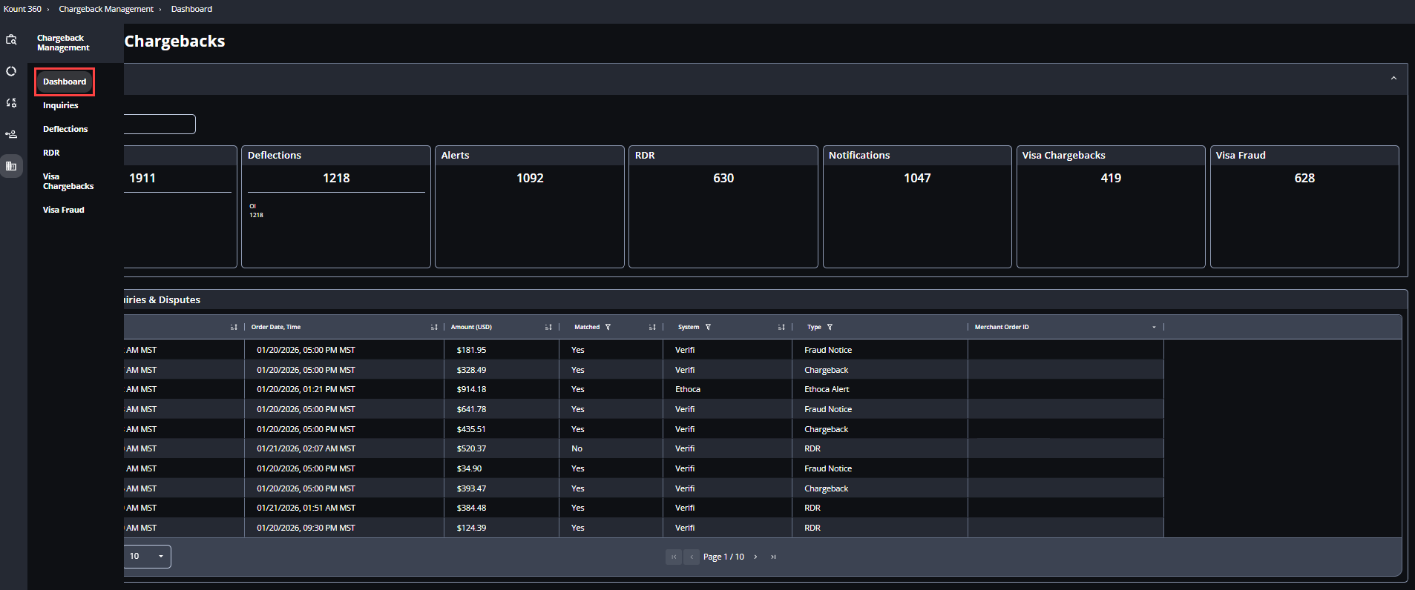Click the 01/21/2026, 02:07 AM MST cell
This screenshot has height=590, width=1415.
(x=306, y=448)
